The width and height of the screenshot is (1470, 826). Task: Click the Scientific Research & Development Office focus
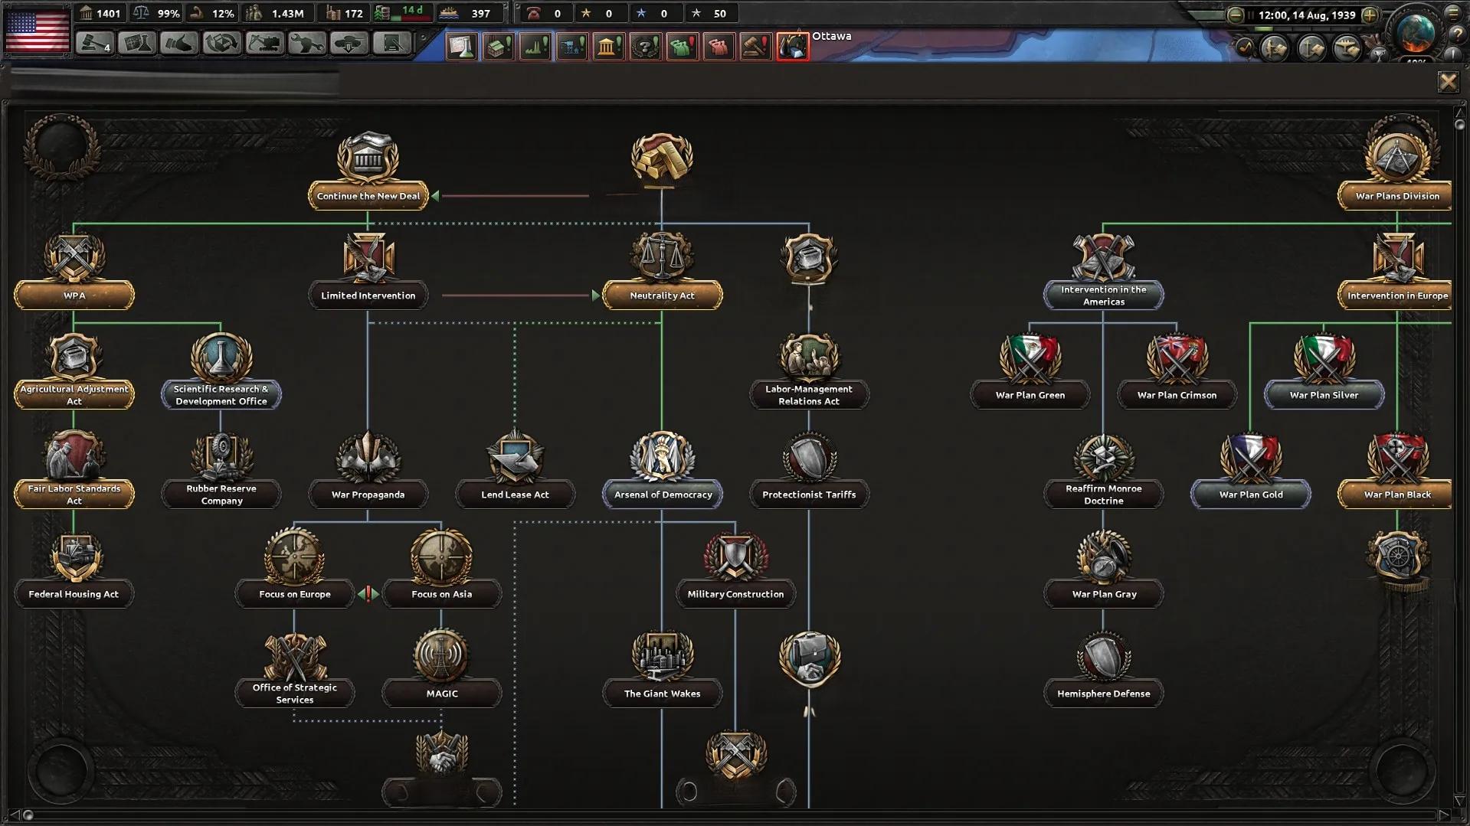point(221,394)
